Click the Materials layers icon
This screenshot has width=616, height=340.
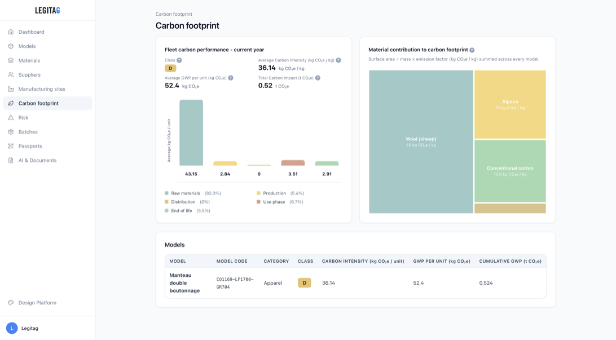pos(11,60)
